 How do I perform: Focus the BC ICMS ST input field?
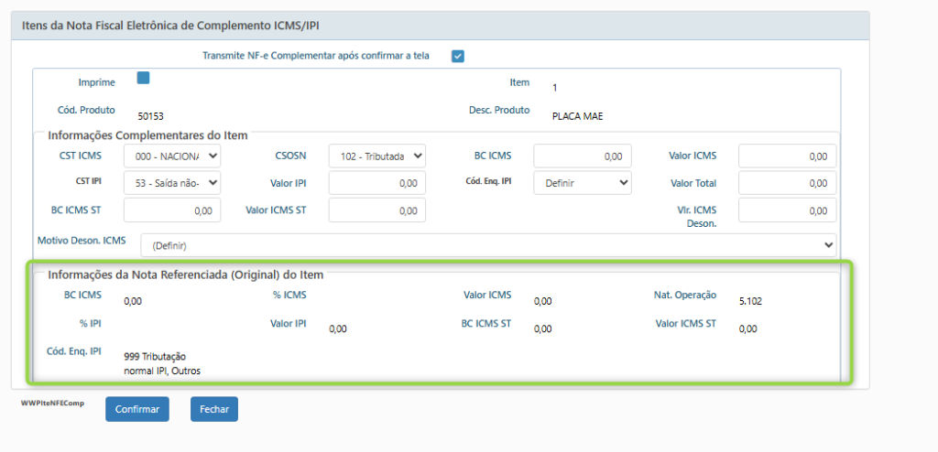(x=172, y=210)
